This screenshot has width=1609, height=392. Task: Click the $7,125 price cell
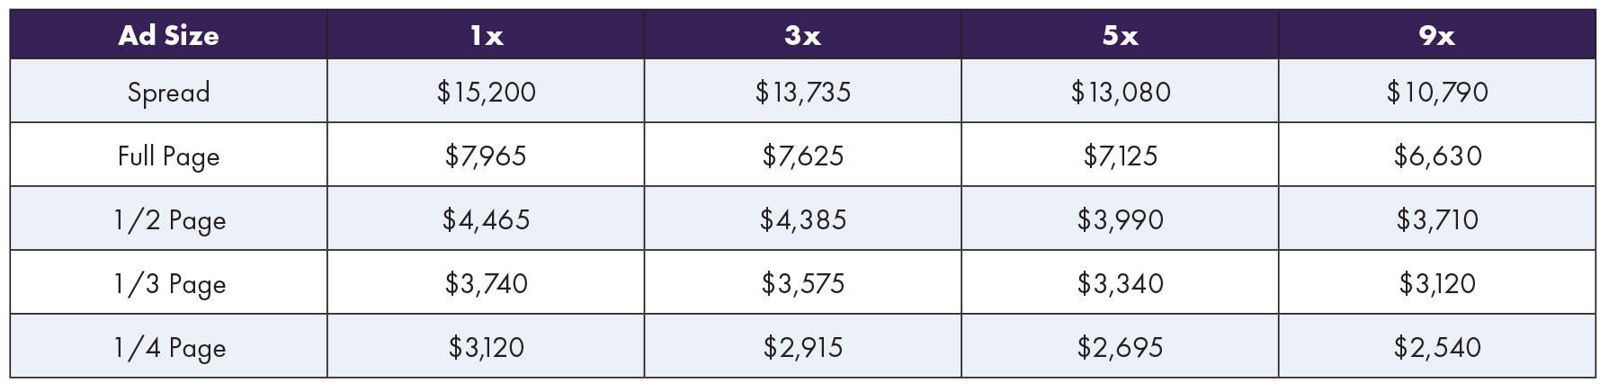(x=1120, y=156)
